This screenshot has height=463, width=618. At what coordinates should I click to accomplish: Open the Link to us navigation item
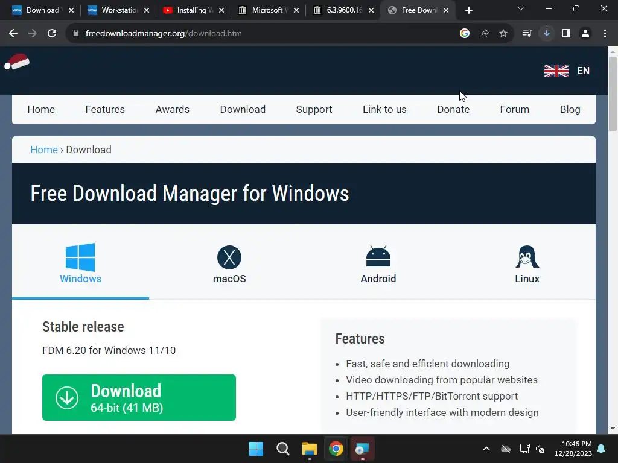click(384, 110)
